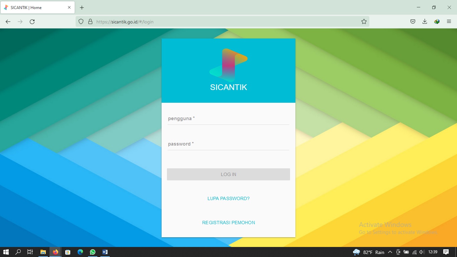Open the Firefox downloads panel
Screen dimensions: 457x257
pyautogui.click(x=425, y=22)
